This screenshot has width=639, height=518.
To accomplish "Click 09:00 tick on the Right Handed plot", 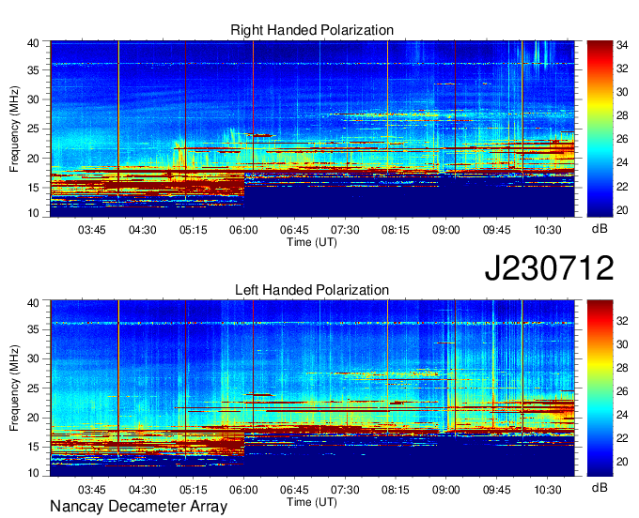I will coord(445,230).
